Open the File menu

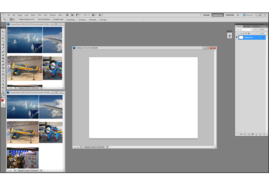(x=9, y=15)
